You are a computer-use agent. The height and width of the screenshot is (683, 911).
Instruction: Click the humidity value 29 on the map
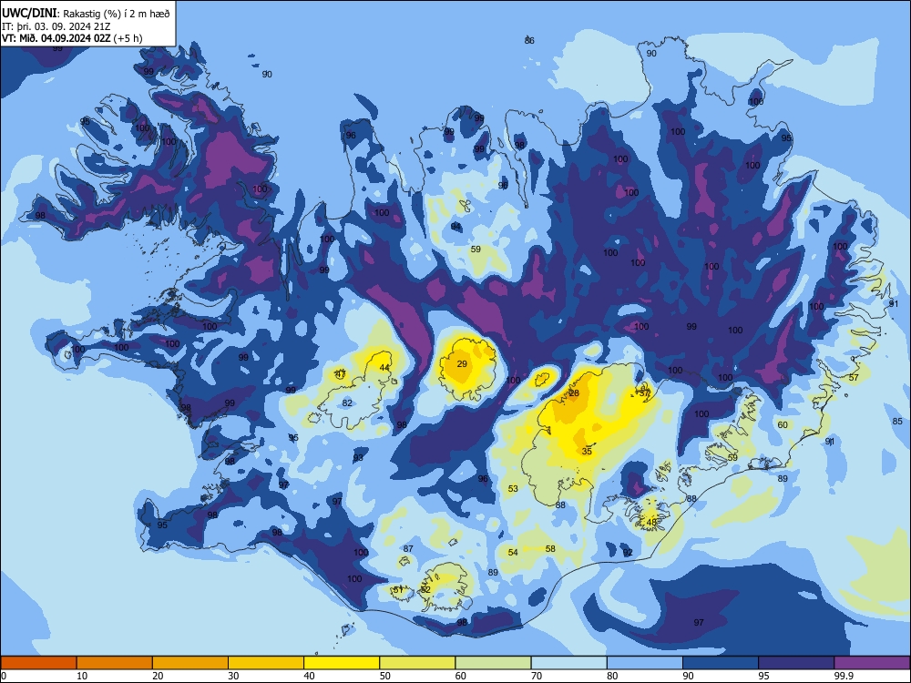(x=462, y=364)
